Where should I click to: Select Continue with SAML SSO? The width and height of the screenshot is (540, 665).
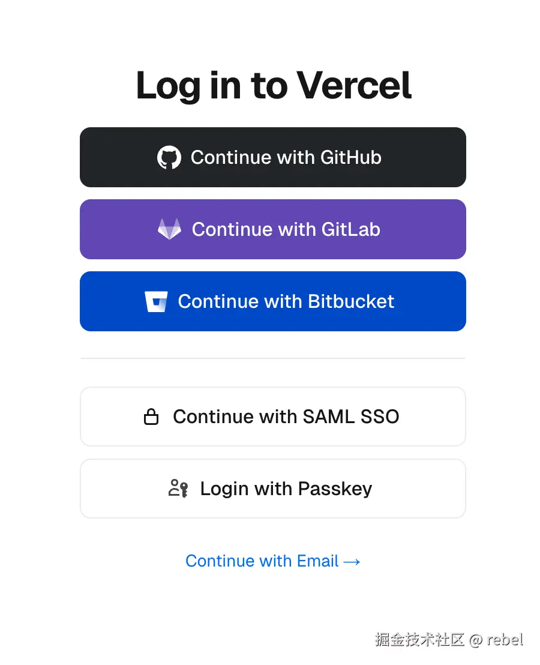[x=273, y=417]
